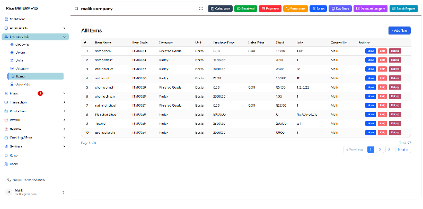Open Received shortcut with cash icon

click(239, 8)
